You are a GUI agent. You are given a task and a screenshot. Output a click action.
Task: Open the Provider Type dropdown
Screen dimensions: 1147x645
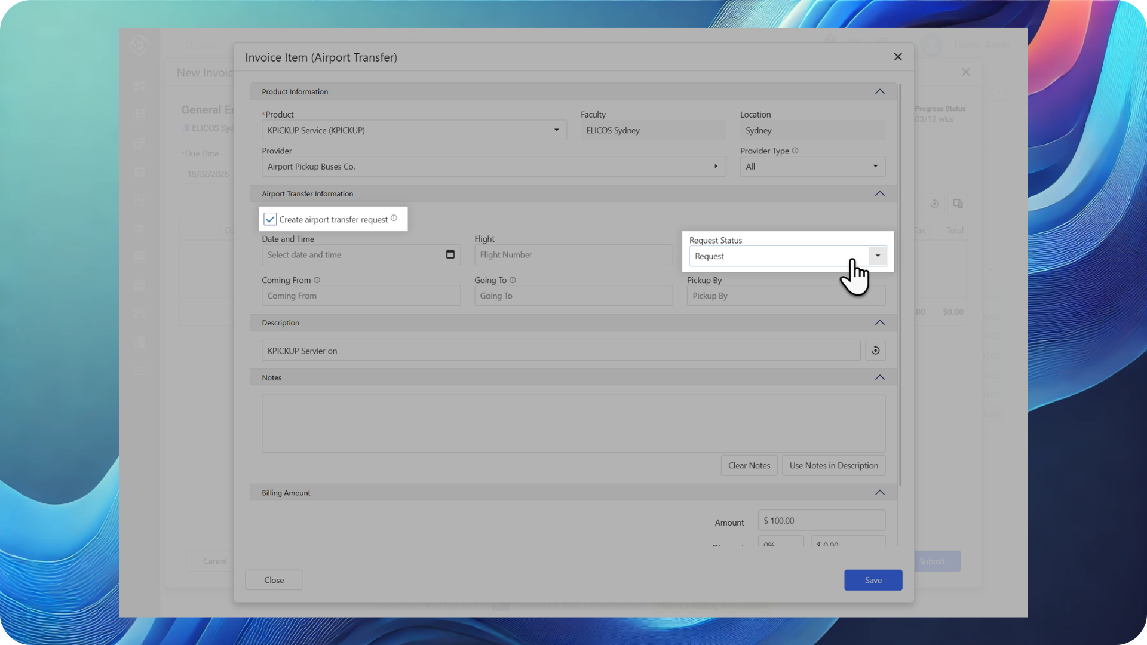click(875, 167)
